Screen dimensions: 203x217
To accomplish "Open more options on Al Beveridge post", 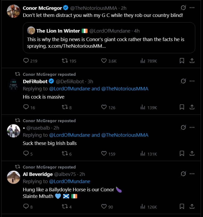I will click(192, 174).
